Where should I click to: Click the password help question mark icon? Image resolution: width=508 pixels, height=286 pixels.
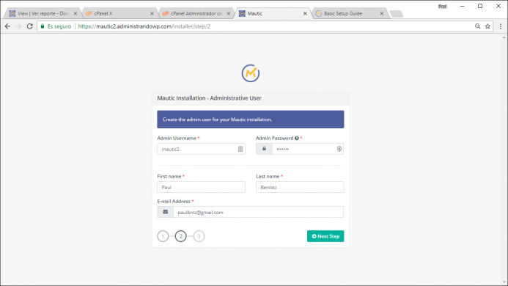point(296,138)
